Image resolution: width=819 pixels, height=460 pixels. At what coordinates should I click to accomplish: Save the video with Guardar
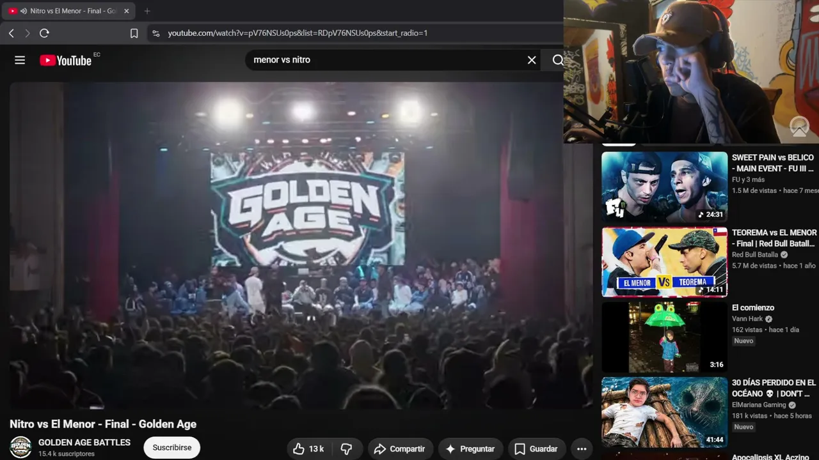(x=536, y=448)
